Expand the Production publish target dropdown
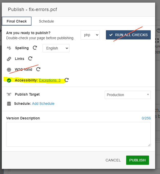This screenshot has width=160, height=174. 127,95
